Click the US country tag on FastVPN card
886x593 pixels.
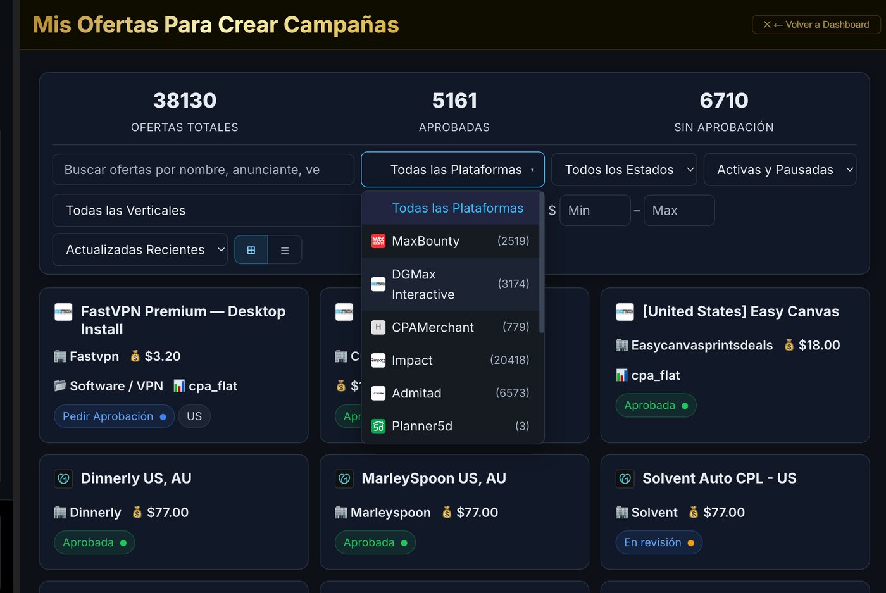pyautogui.click(x=194, y=416)
